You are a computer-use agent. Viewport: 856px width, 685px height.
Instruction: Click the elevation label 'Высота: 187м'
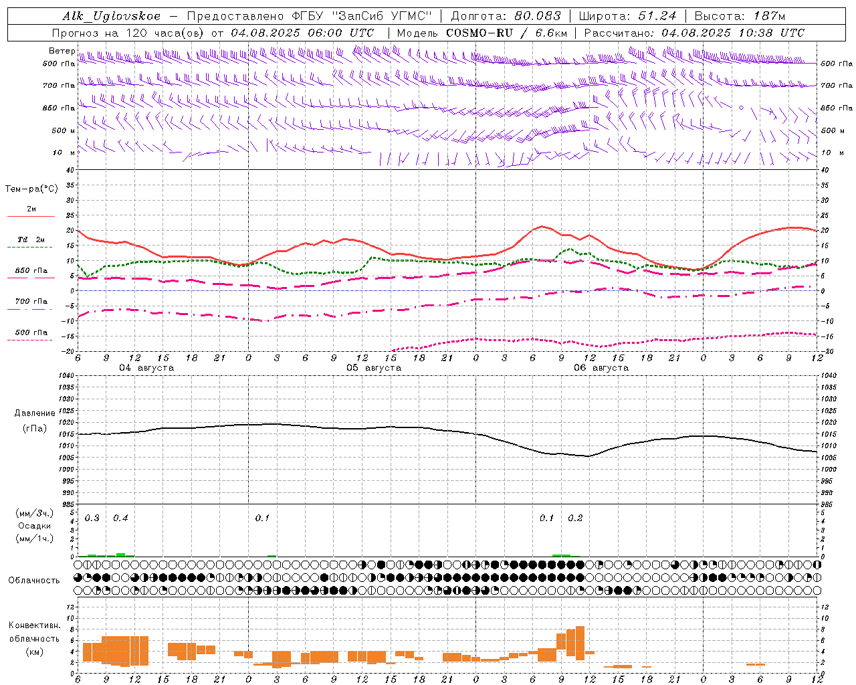740,16
